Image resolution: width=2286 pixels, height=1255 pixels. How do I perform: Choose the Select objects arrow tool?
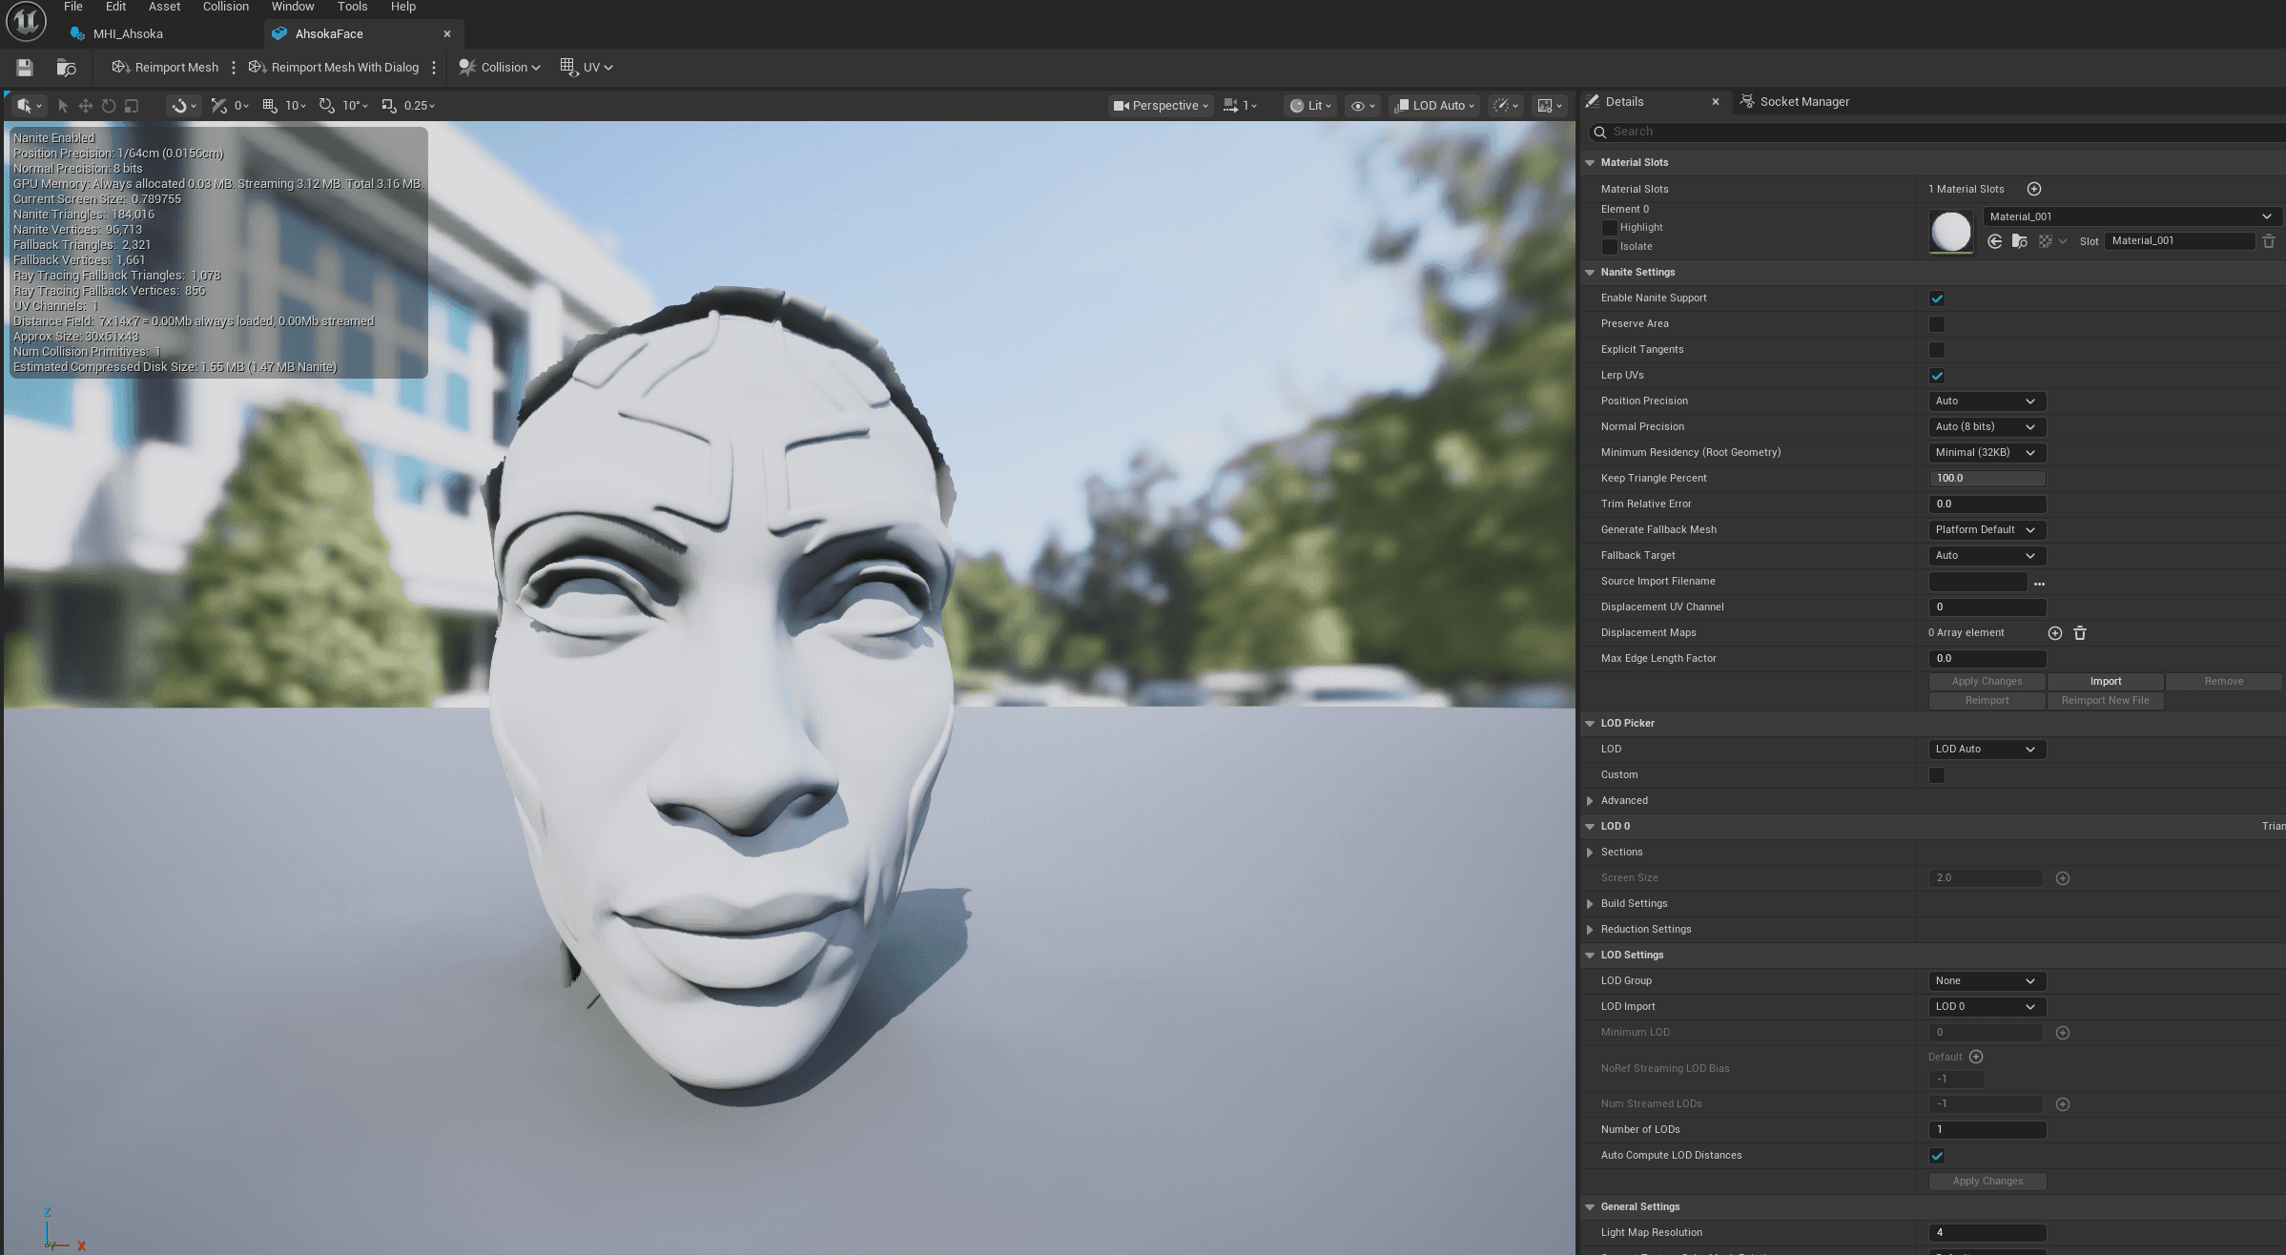coord(63,106)
